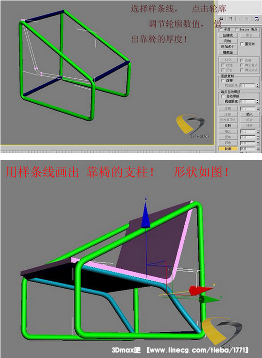Click the 切角 button
Image resolution: width=262 pixels, height=358 pixels.
[x=228, y=143]
